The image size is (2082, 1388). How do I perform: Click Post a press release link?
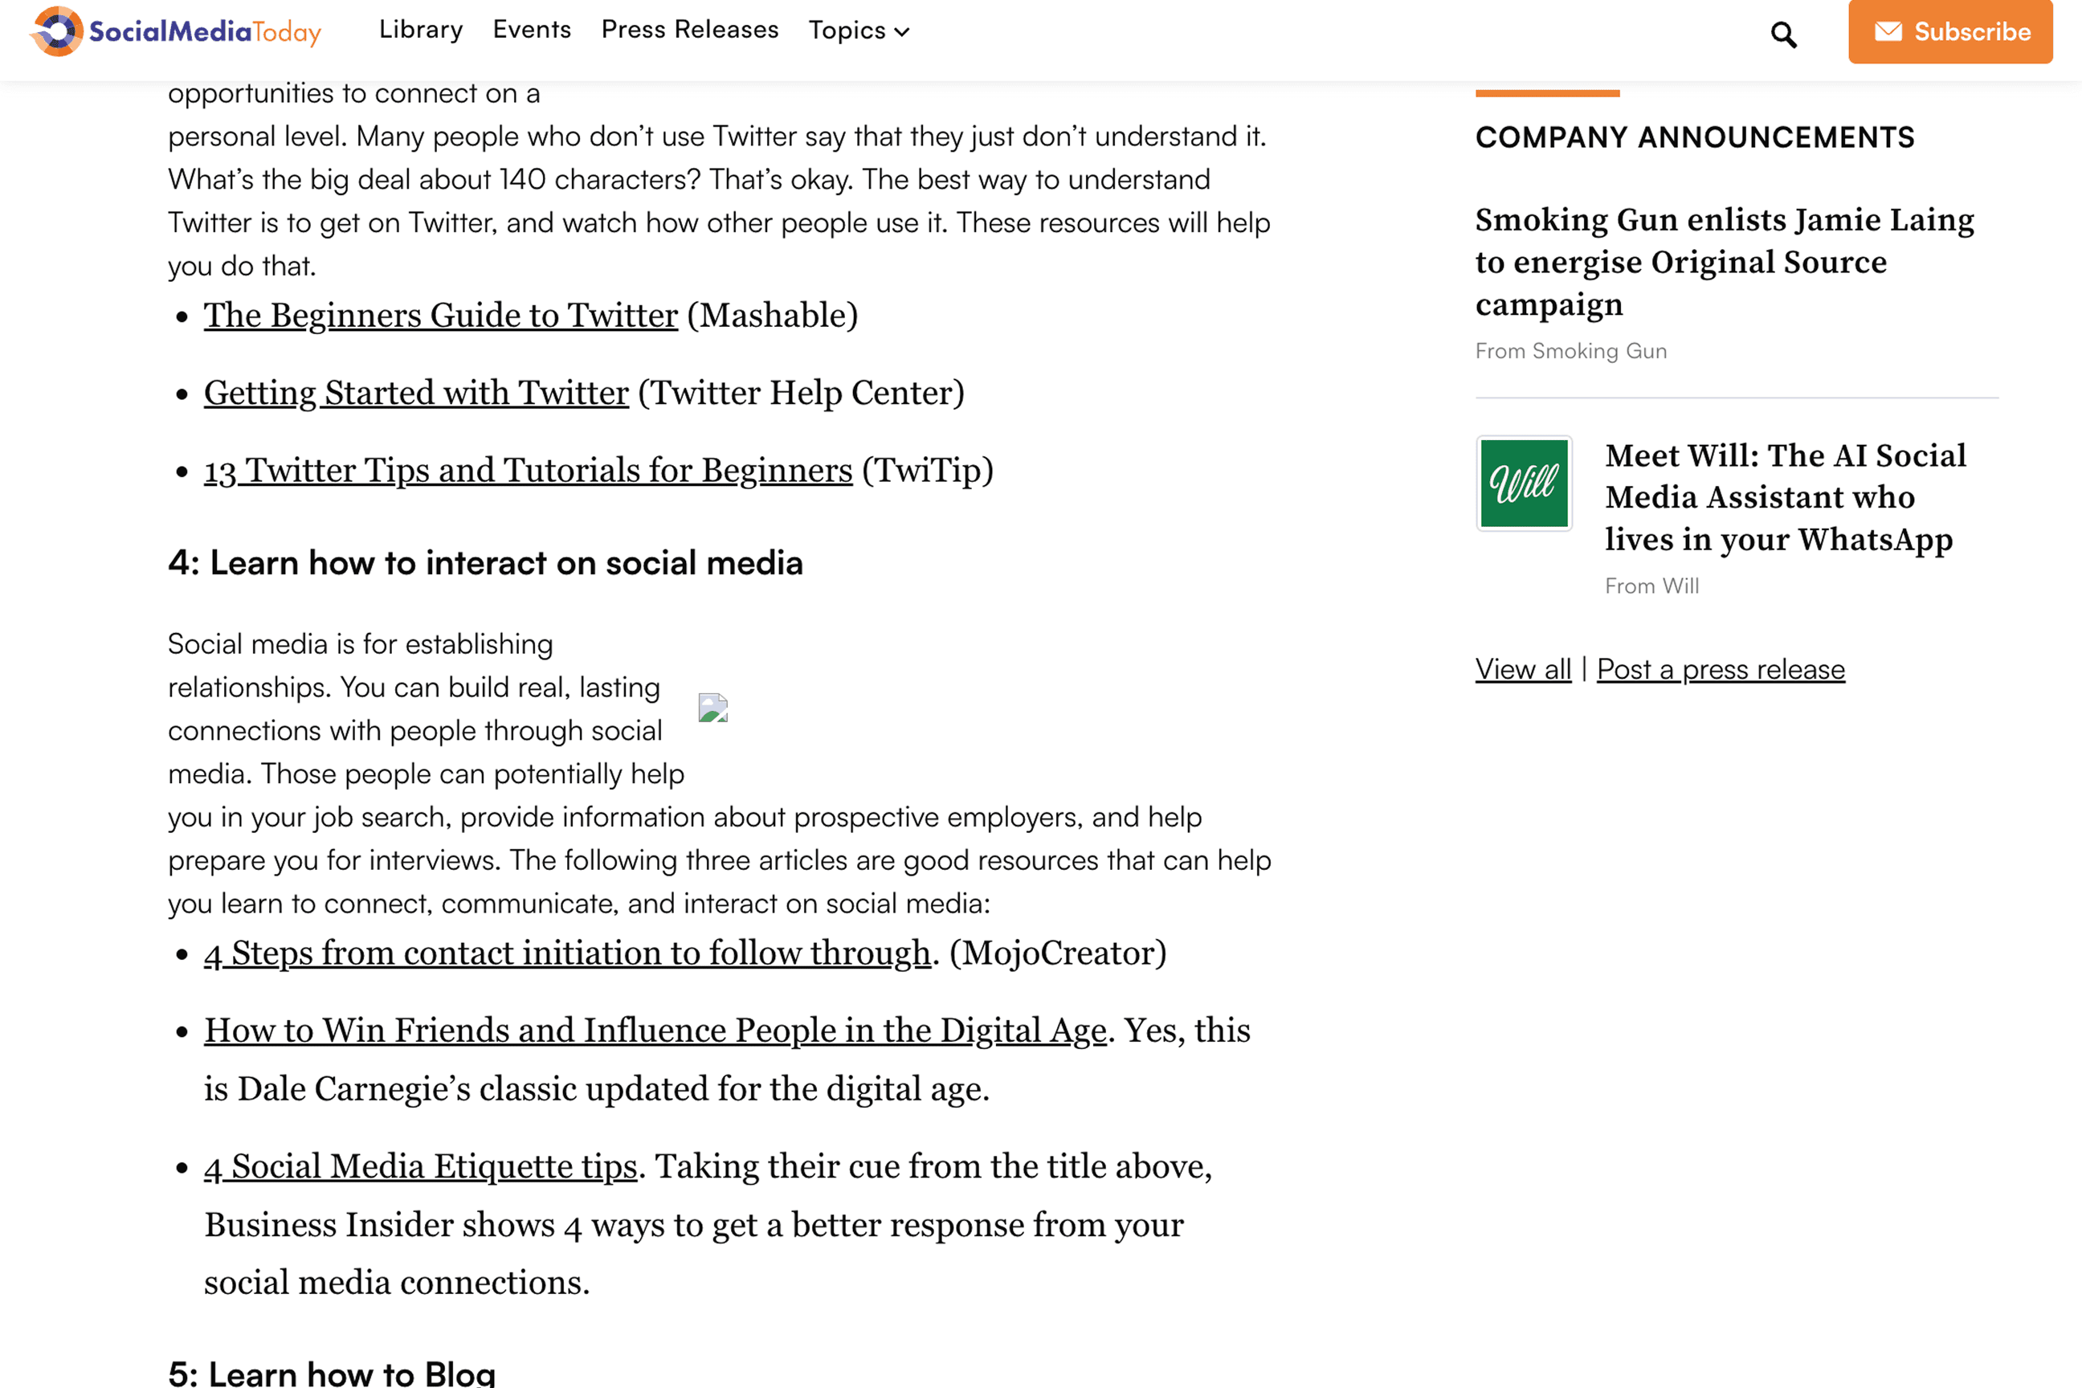coord(1720,669)
